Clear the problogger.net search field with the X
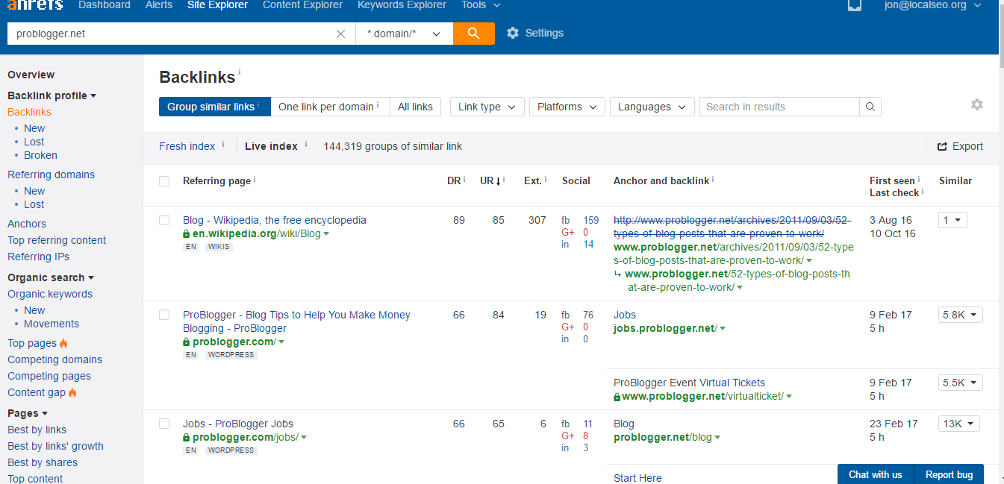The height and width of the screenshot is (484, 1004). (x=340, y=34)
